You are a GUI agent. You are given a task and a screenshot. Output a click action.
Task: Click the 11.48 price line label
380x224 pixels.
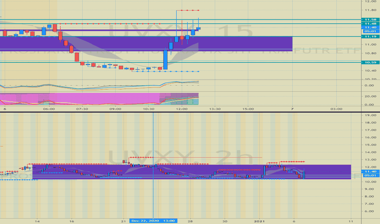(x=370, y=24)
